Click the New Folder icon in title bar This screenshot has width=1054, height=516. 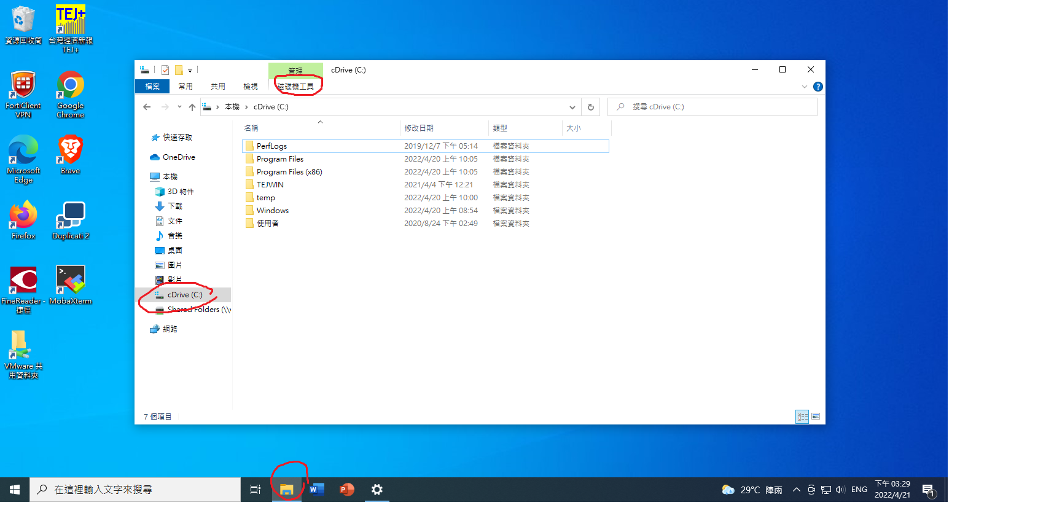point(179,70)
